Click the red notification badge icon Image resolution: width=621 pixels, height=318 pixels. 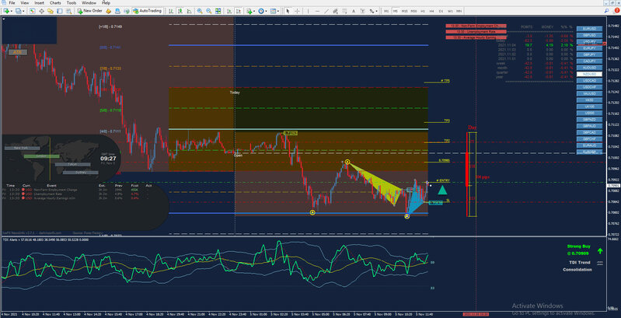pos(616,11)
